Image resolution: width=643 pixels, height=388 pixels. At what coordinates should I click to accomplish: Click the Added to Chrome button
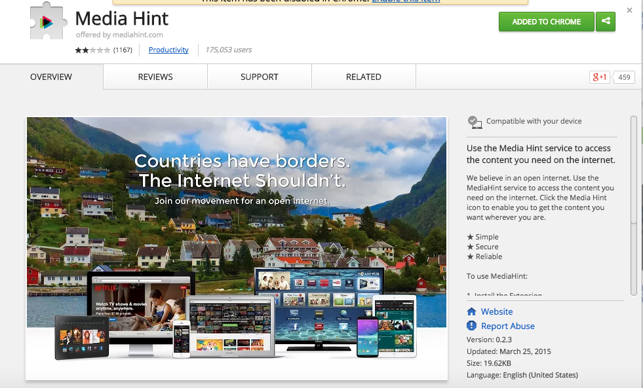click(546, 22)
